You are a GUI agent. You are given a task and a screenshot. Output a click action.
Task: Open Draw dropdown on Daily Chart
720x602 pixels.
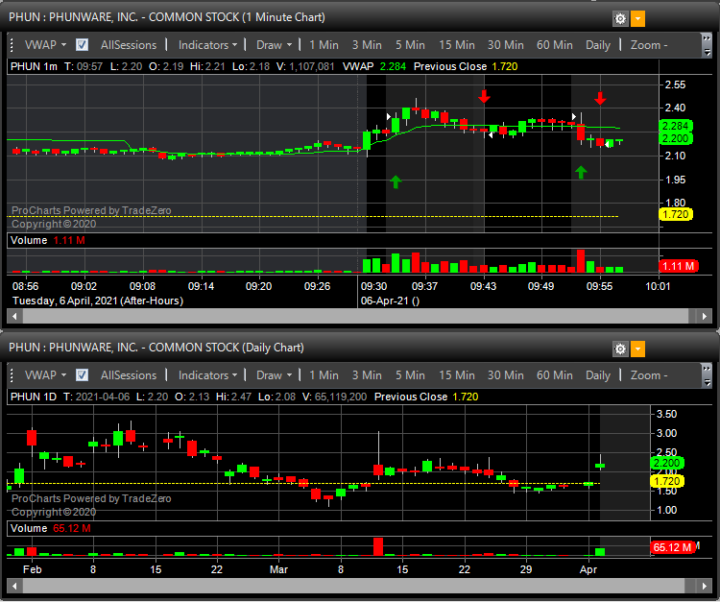click(275, 375)
